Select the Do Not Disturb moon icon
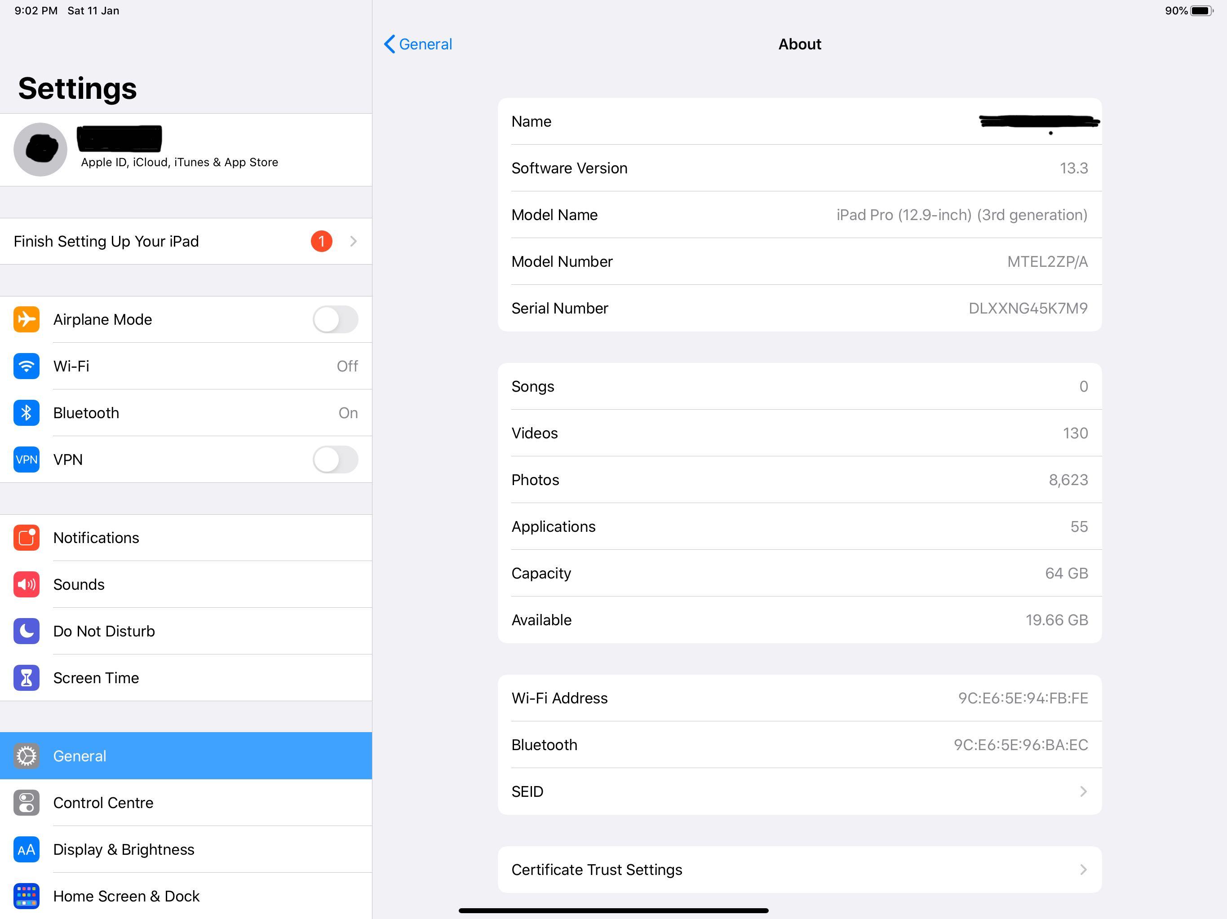The height and width of the screenshot is (919, 1227). pos(26,631)
